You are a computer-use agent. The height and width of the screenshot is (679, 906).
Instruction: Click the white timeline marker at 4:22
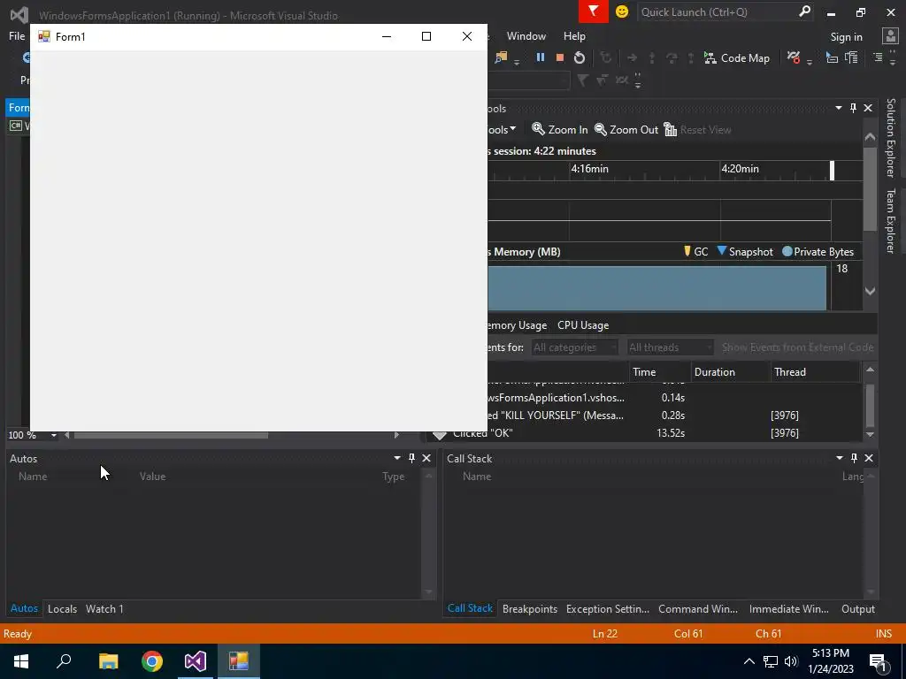pos(832,171)
